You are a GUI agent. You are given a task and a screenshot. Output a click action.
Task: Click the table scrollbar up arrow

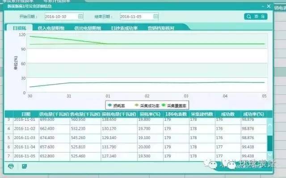click(270, 125)
